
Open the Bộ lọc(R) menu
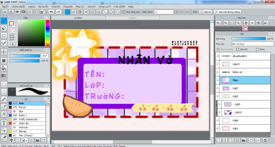point(43,6)
